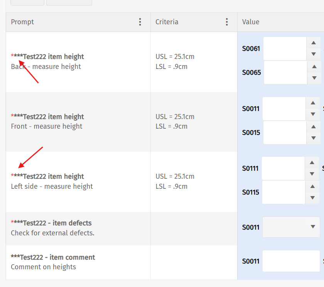The image size is (324, 287).
Task: Increase the S0061 value with up arrow
Action: 314,43
